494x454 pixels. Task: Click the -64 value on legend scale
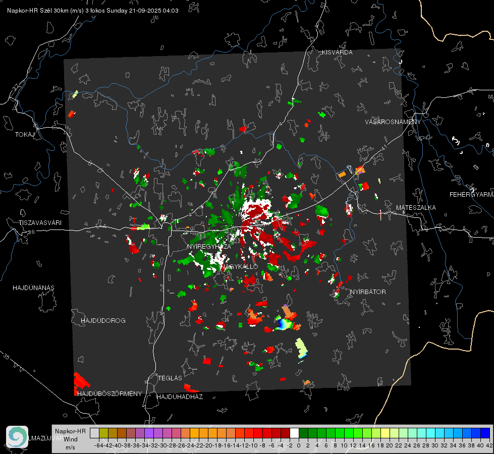pyautogui.click(x=98, y=445)
